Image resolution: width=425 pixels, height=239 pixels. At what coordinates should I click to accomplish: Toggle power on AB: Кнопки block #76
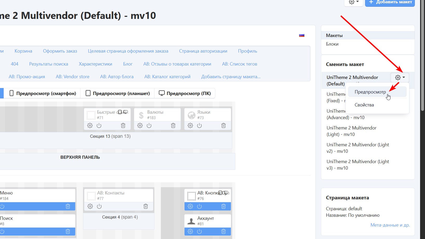tap(199, 206)
